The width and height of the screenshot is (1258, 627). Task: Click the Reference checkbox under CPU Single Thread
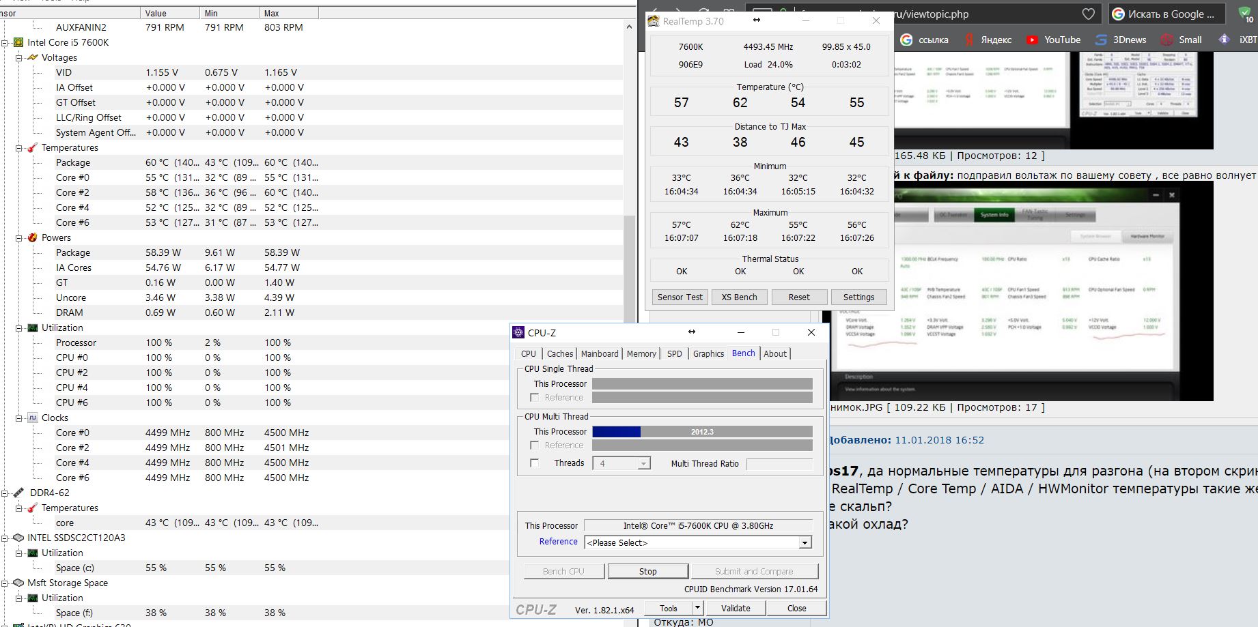point(535,397)
